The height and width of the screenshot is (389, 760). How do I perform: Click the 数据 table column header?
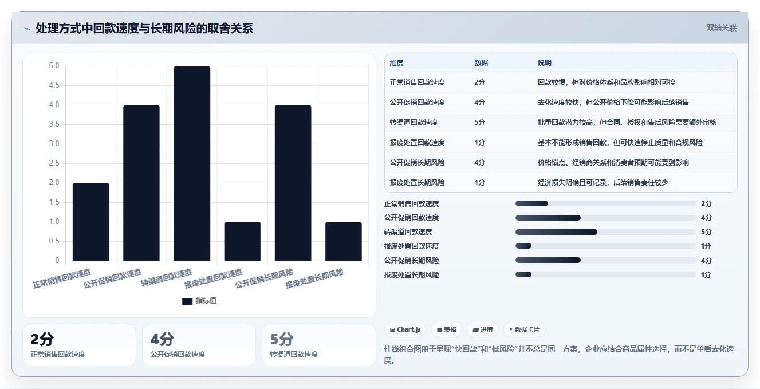482,63
